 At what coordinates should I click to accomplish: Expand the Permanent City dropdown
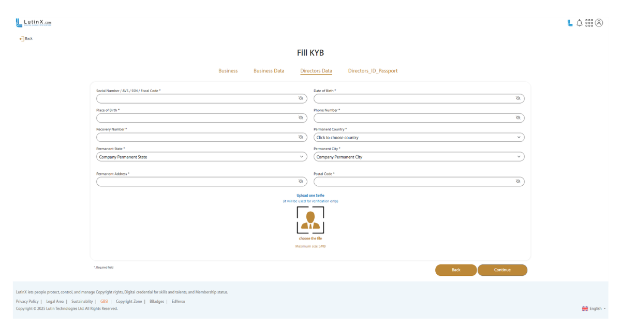tap(419, 157)
